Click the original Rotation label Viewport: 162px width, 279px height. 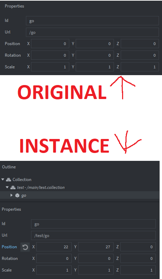tap(13, 55)
